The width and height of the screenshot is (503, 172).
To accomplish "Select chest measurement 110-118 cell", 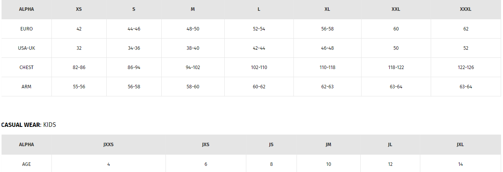I will [327, 67].
